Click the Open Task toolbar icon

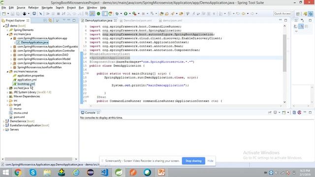pyautogui.click(x=167, y=14)
